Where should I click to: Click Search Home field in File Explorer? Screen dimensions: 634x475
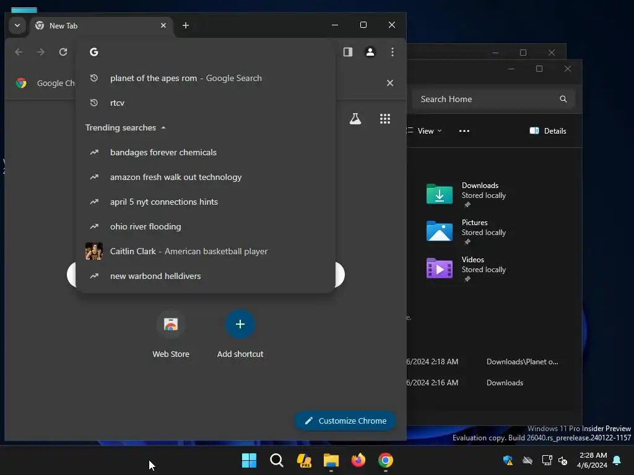pyautogui.click(x=493, y=99)
